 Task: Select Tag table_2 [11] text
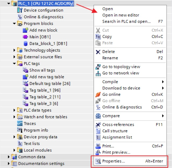point(45,97)
